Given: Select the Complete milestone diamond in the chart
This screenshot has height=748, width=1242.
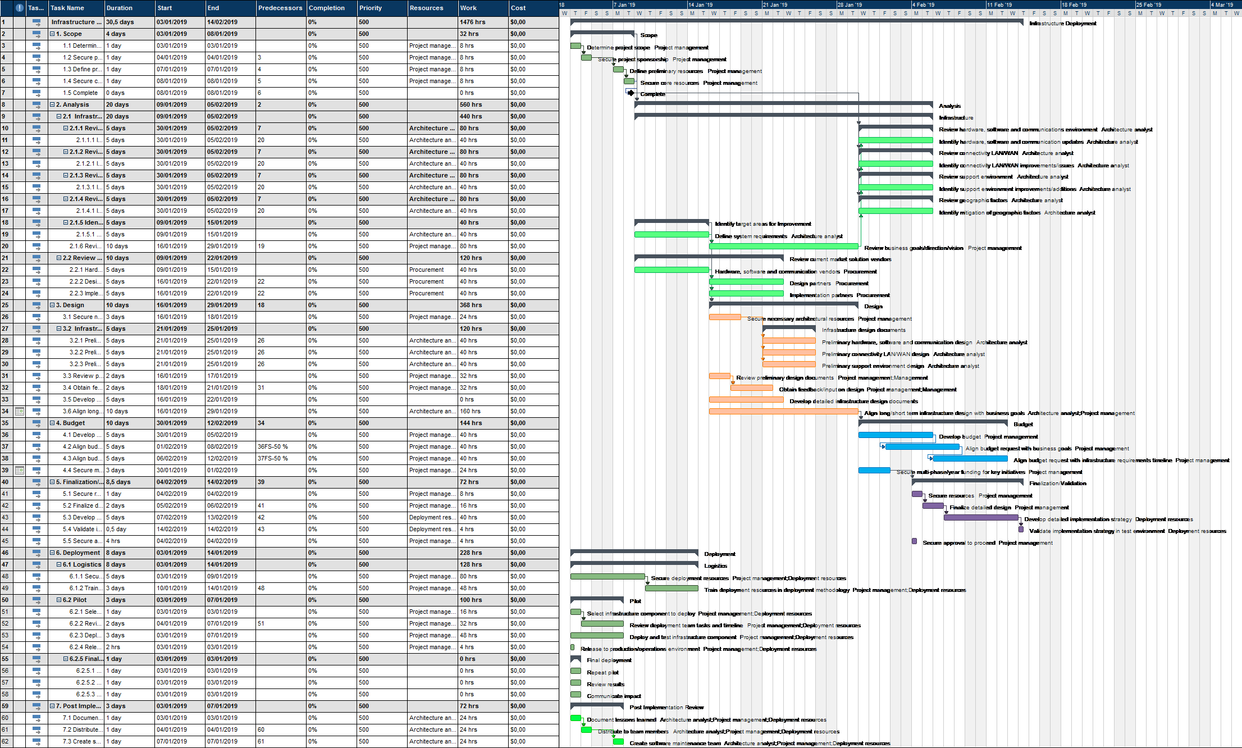Looking at the screenshot, I should 631,94.
